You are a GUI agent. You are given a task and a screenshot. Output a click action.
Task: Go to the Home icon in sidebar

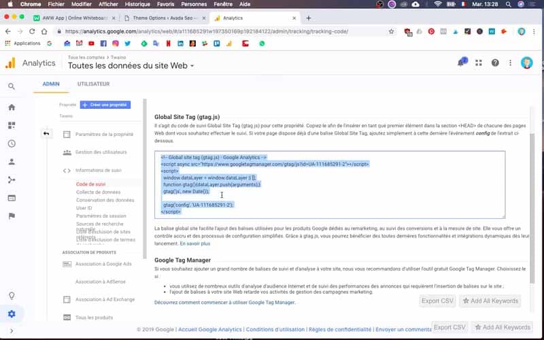pyautogui.click(x=12, y=107)
